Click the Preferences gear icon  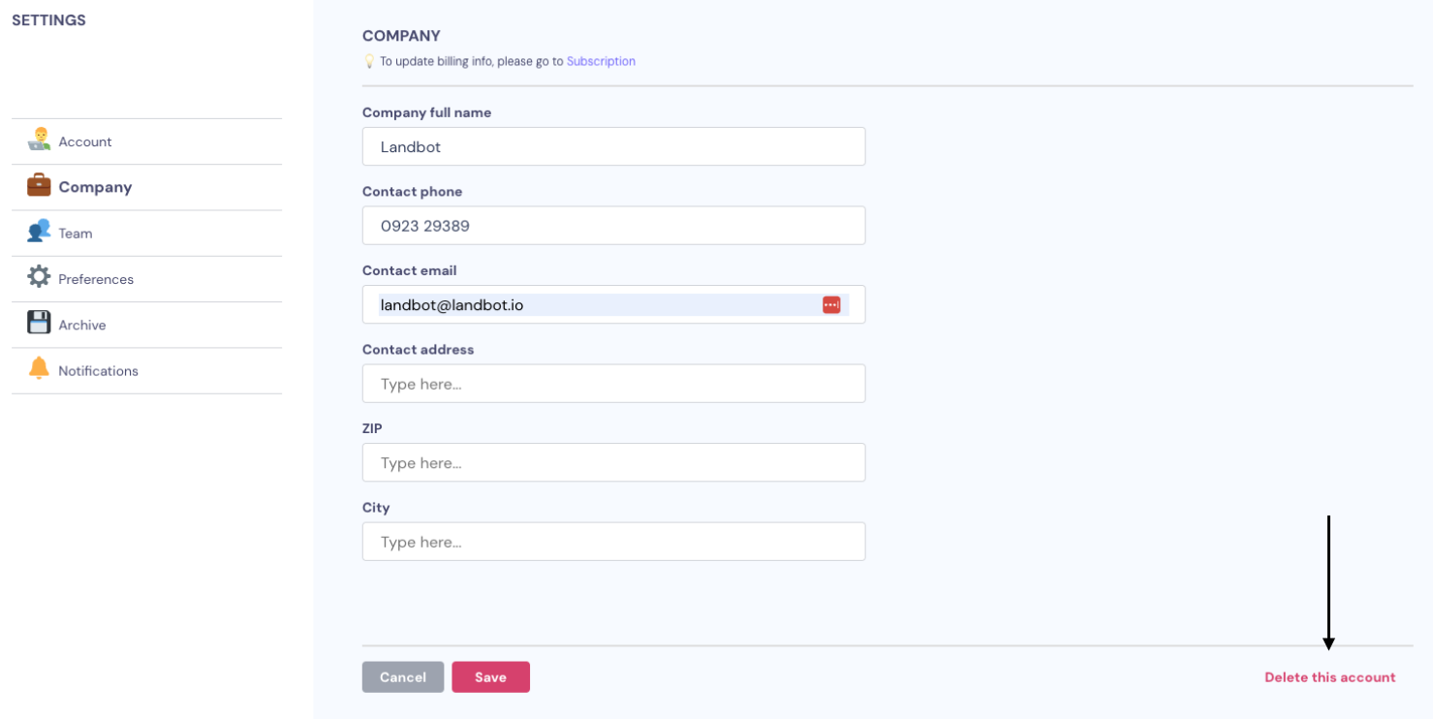[x=39, y=277]
